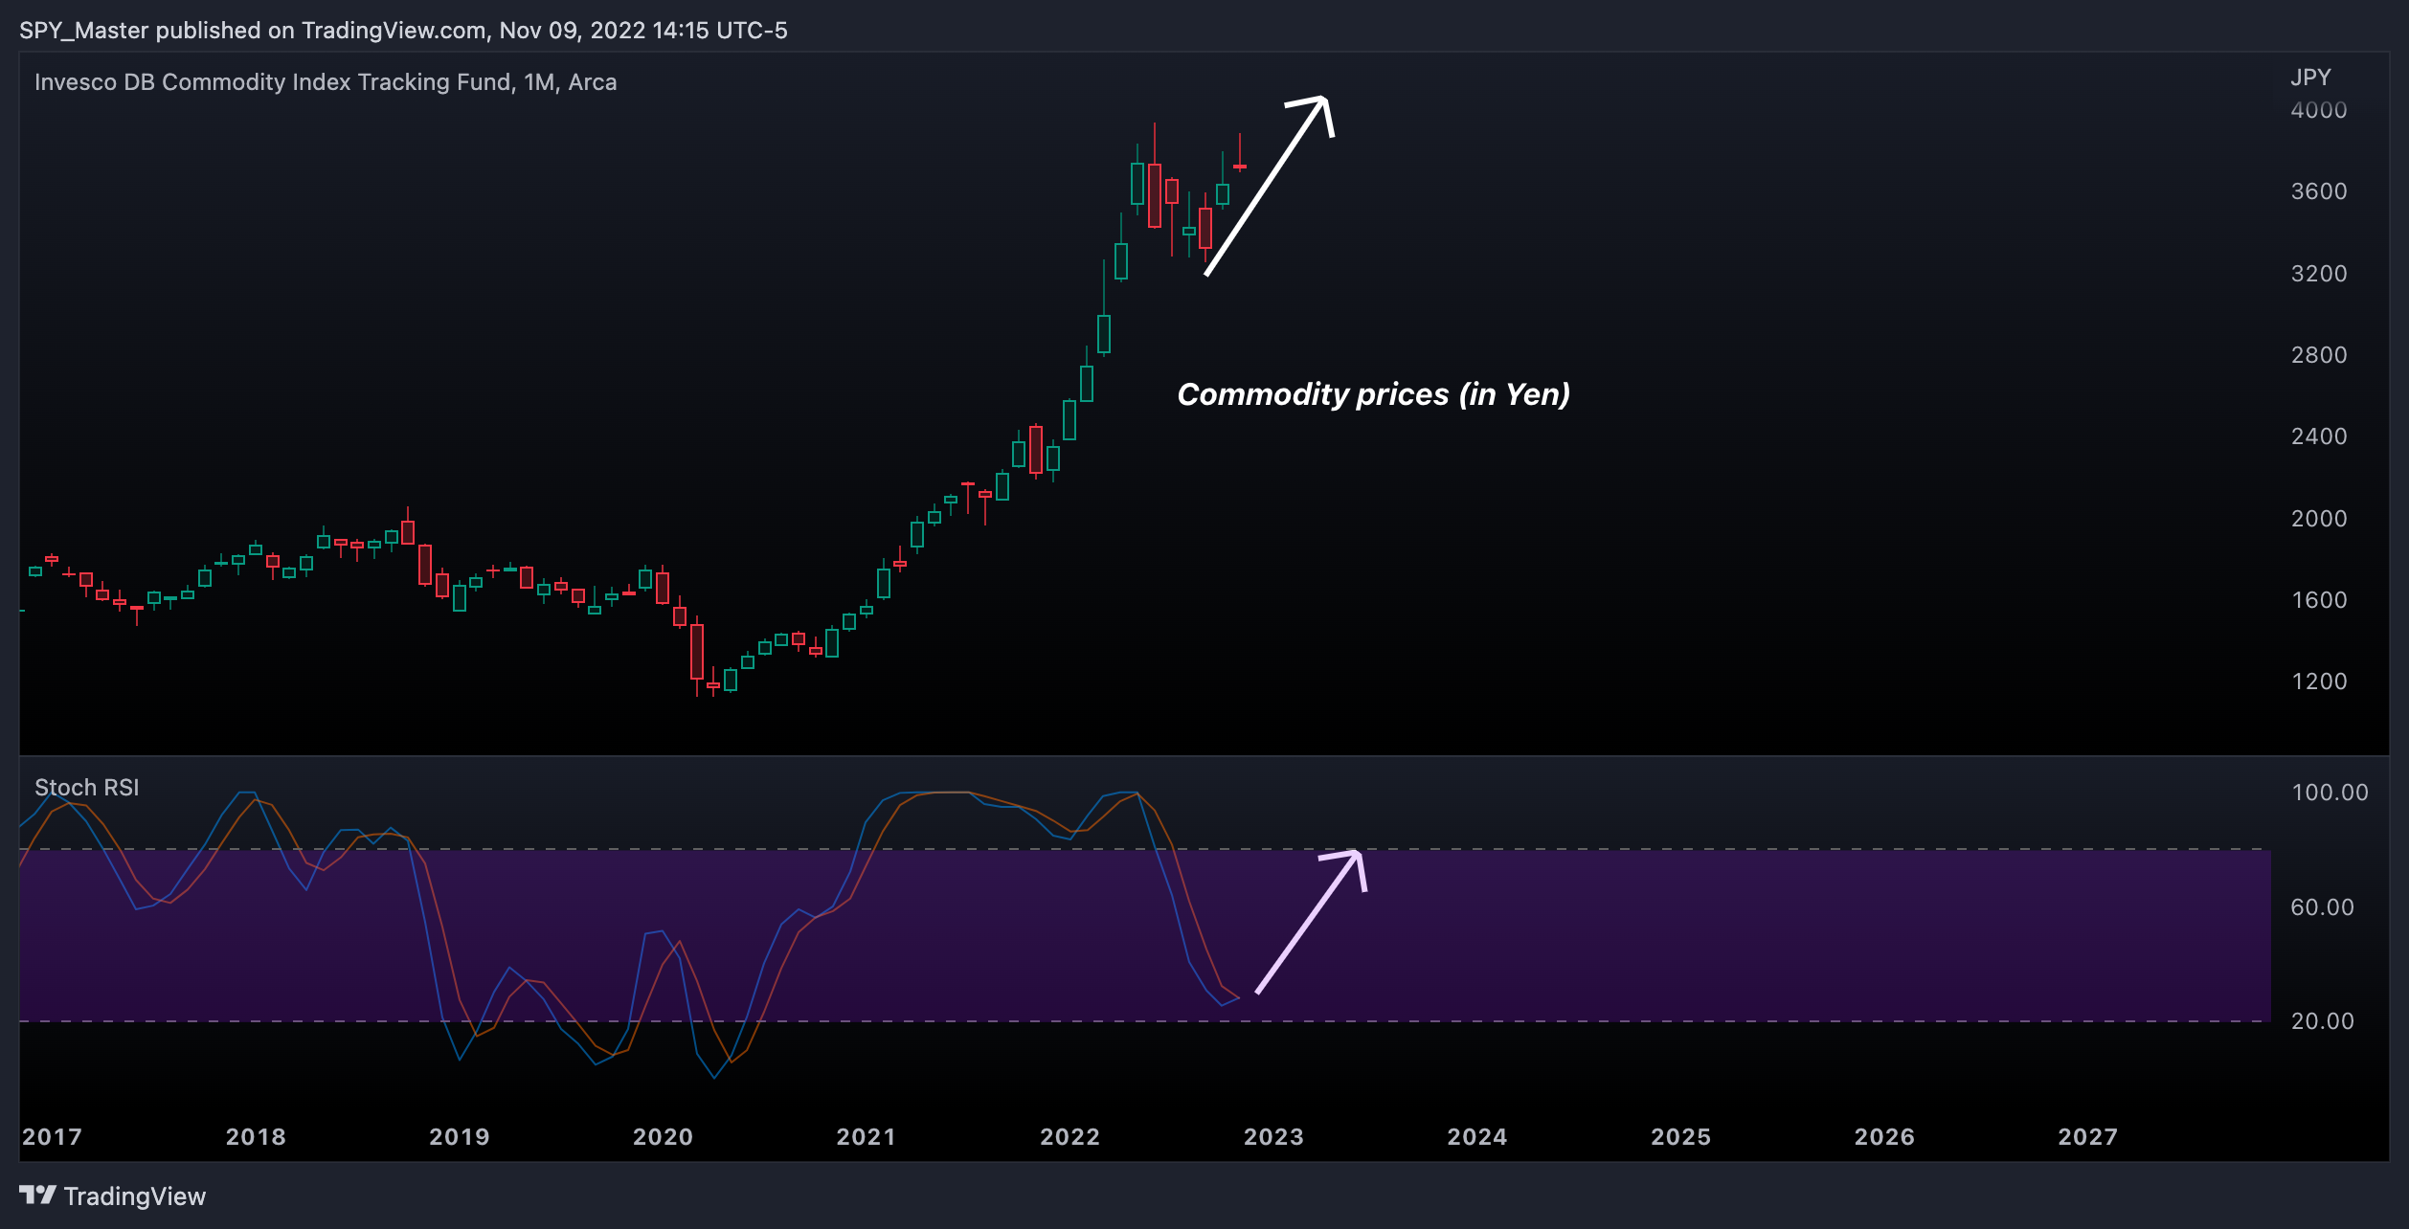Click the 'Stoch RSI' indicator label
The image size is (2409, 1229).
point(87,788)
